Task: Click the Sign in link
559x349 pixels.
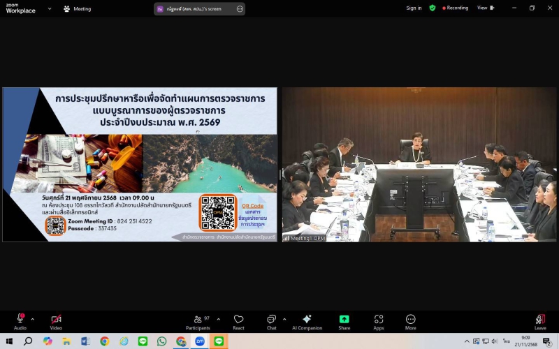Action: [414, 8]
